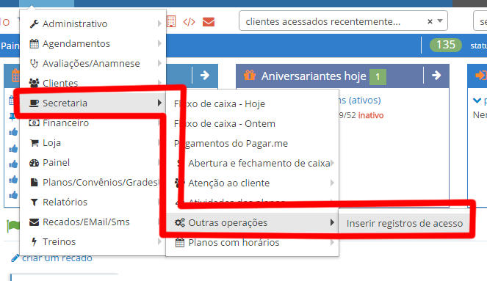
Task: Open the clientes acessados recentemente dropdown arrow
Action: 440,21
